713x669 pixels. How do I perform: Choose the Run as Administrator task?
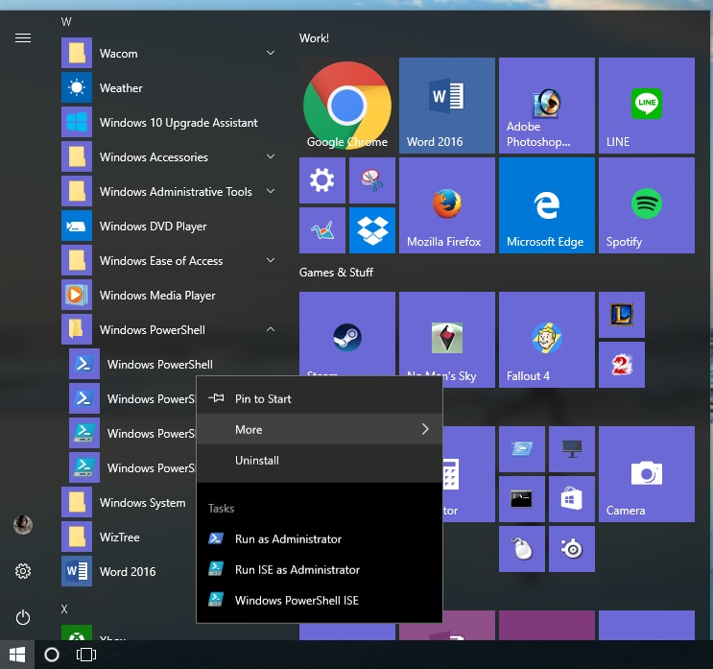click(320, 538)
